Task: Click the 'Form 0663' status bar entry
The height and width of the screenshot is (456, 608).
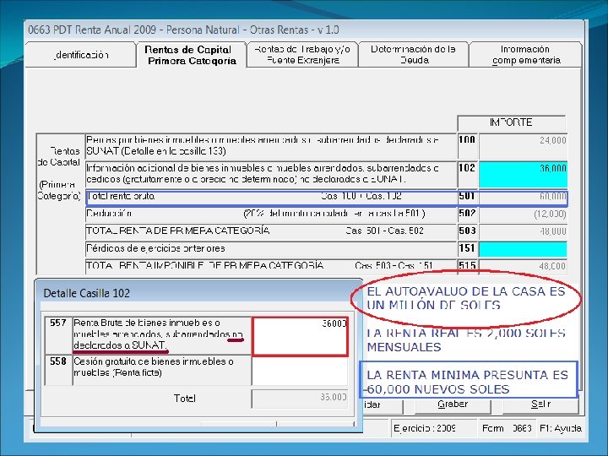Action: point(507,428)
